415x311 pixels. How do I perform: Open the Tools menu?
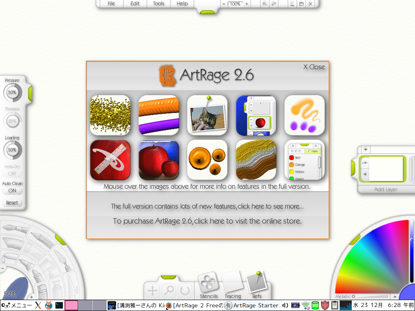(158, 3)
